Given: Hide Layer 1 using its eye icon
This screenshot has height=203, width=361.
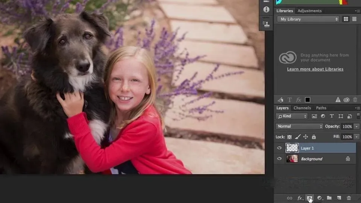Looking at the screenshot, I should (x=279, y=148).
